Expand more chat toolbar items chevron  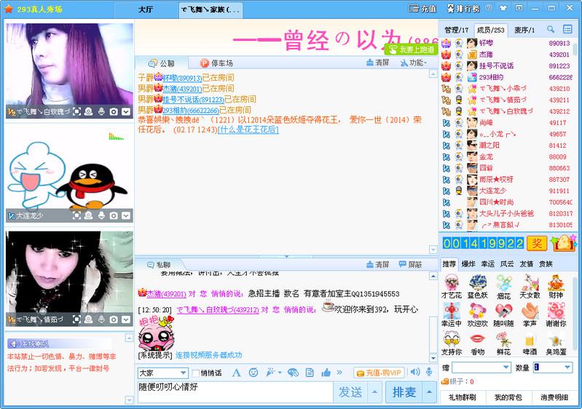(339, 372)
